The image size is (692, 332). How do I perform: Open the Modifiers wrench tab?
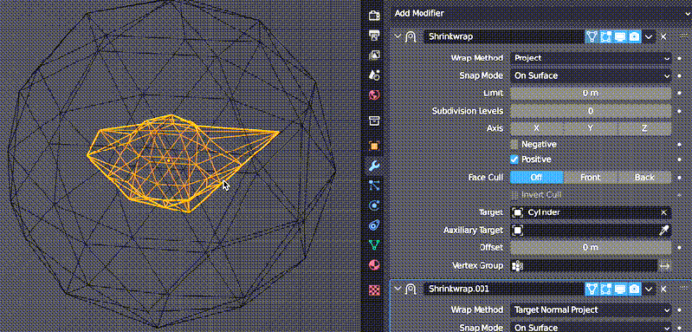pos(374,166)
